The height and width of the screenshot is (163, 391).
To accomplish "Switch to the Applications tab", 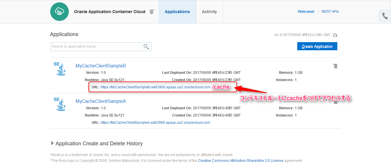I will [177, 12].
